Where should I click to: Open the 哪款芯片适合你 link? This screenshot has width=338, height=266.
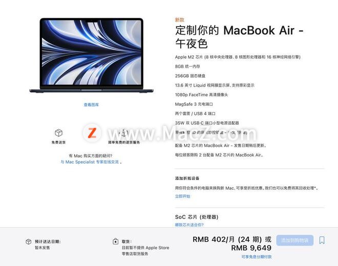tap(189, 225)
